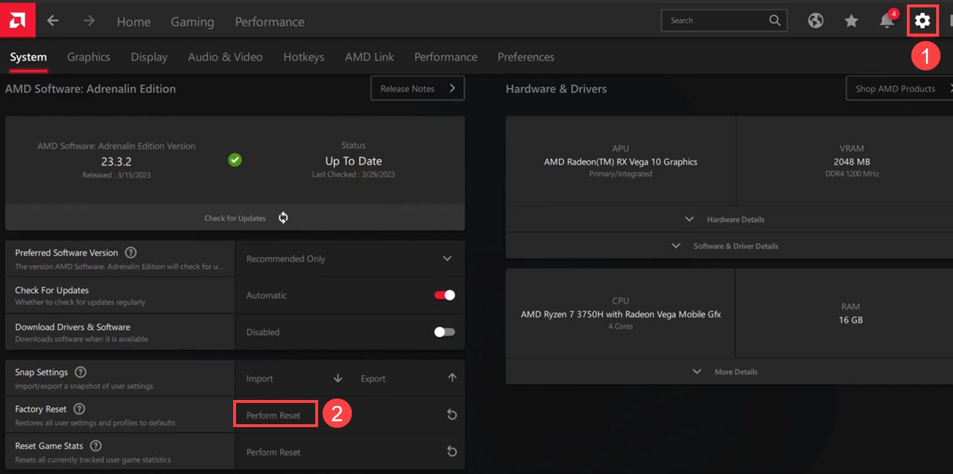This screenshot has width=953, height=474.
Task: Go to Gaming in top navigation
Action: tap(192, 22)
